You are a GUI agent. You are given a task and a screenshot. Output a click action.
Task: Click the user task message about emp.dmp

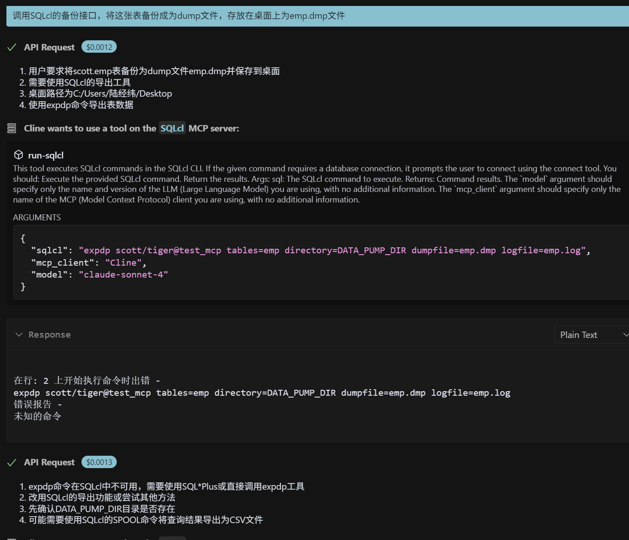[x=318, y=16]
